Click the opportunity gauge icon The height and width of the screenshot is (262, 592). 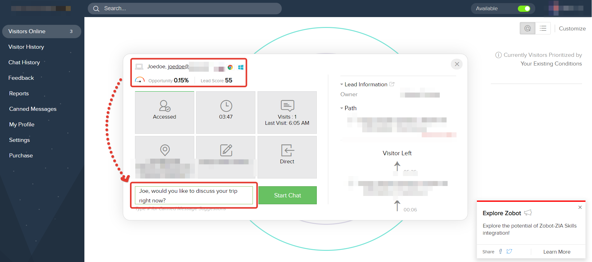point(140,80)
